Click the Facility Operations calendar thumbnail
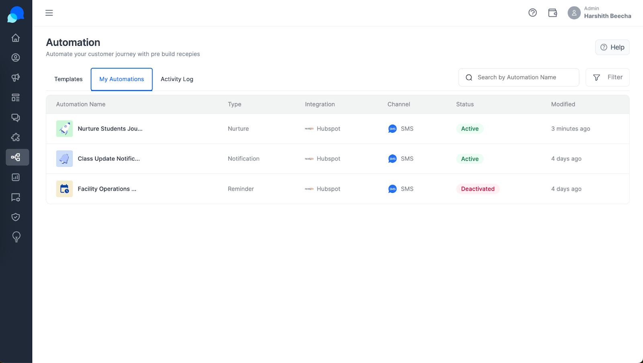The height and width of the screenshot is (363, 643). point(64,189)
